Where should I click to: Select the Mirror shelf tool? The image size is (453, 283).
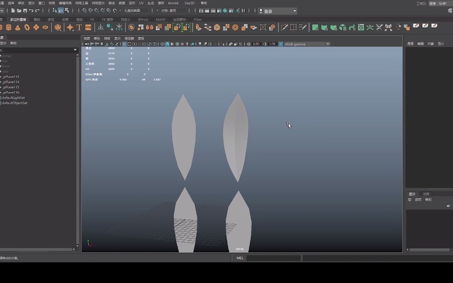[150, 28]
